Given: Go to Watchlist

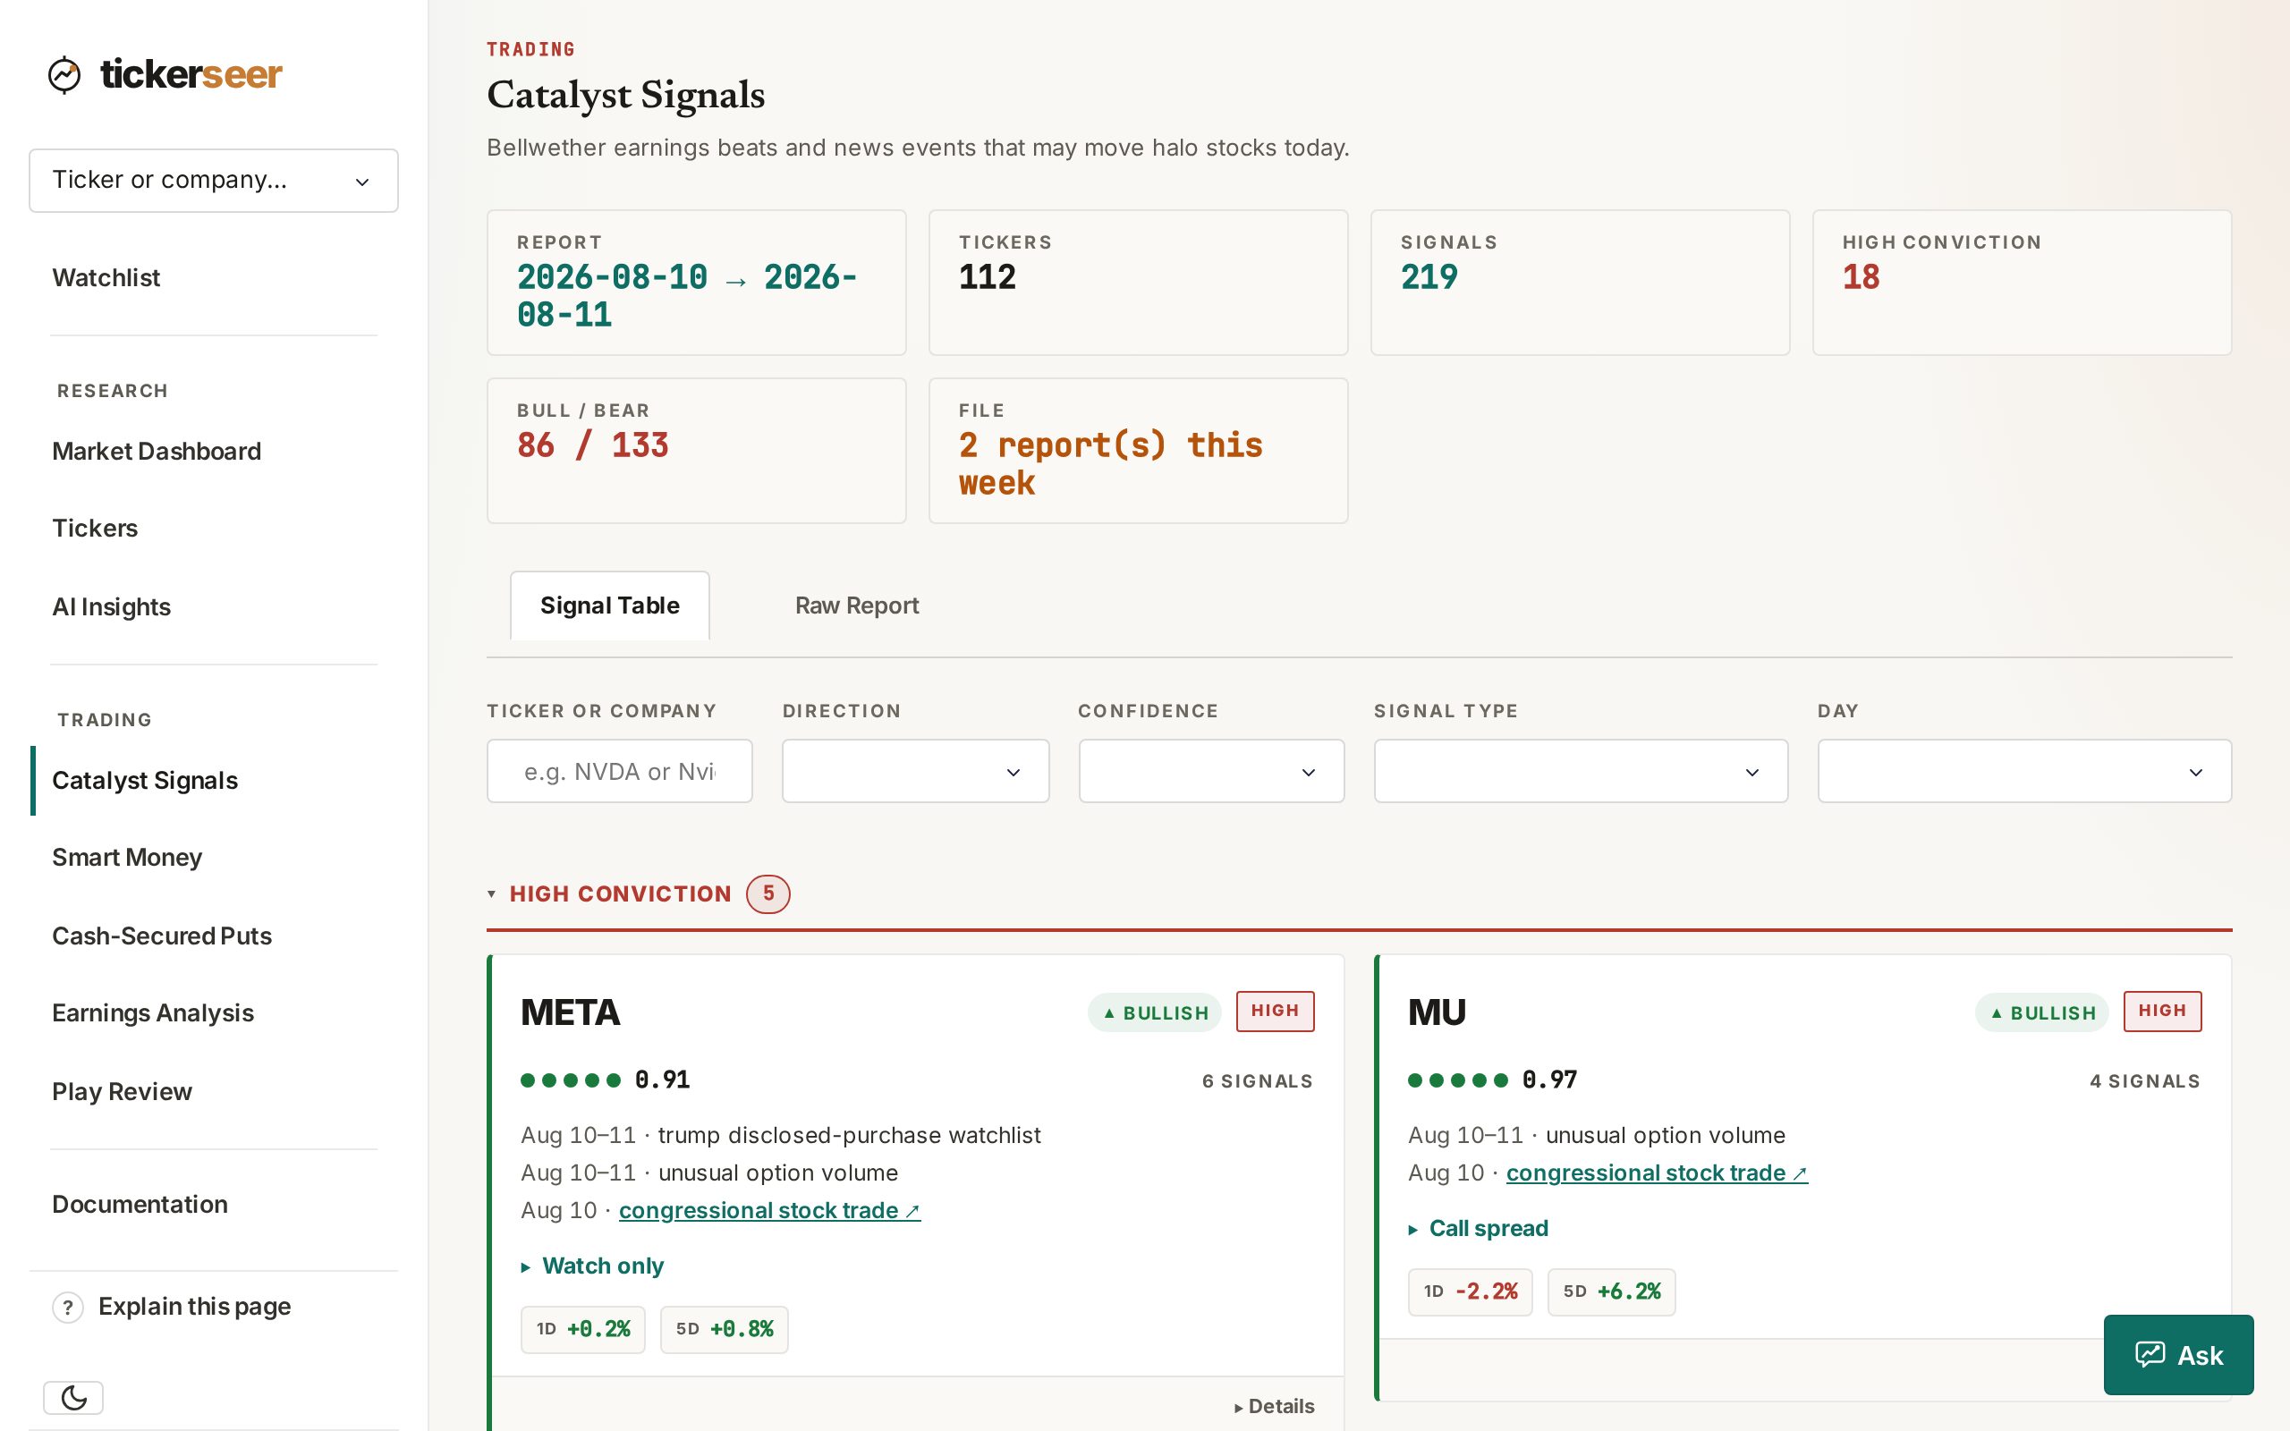Looking at the screenshot, I should [x=106, y=277].
